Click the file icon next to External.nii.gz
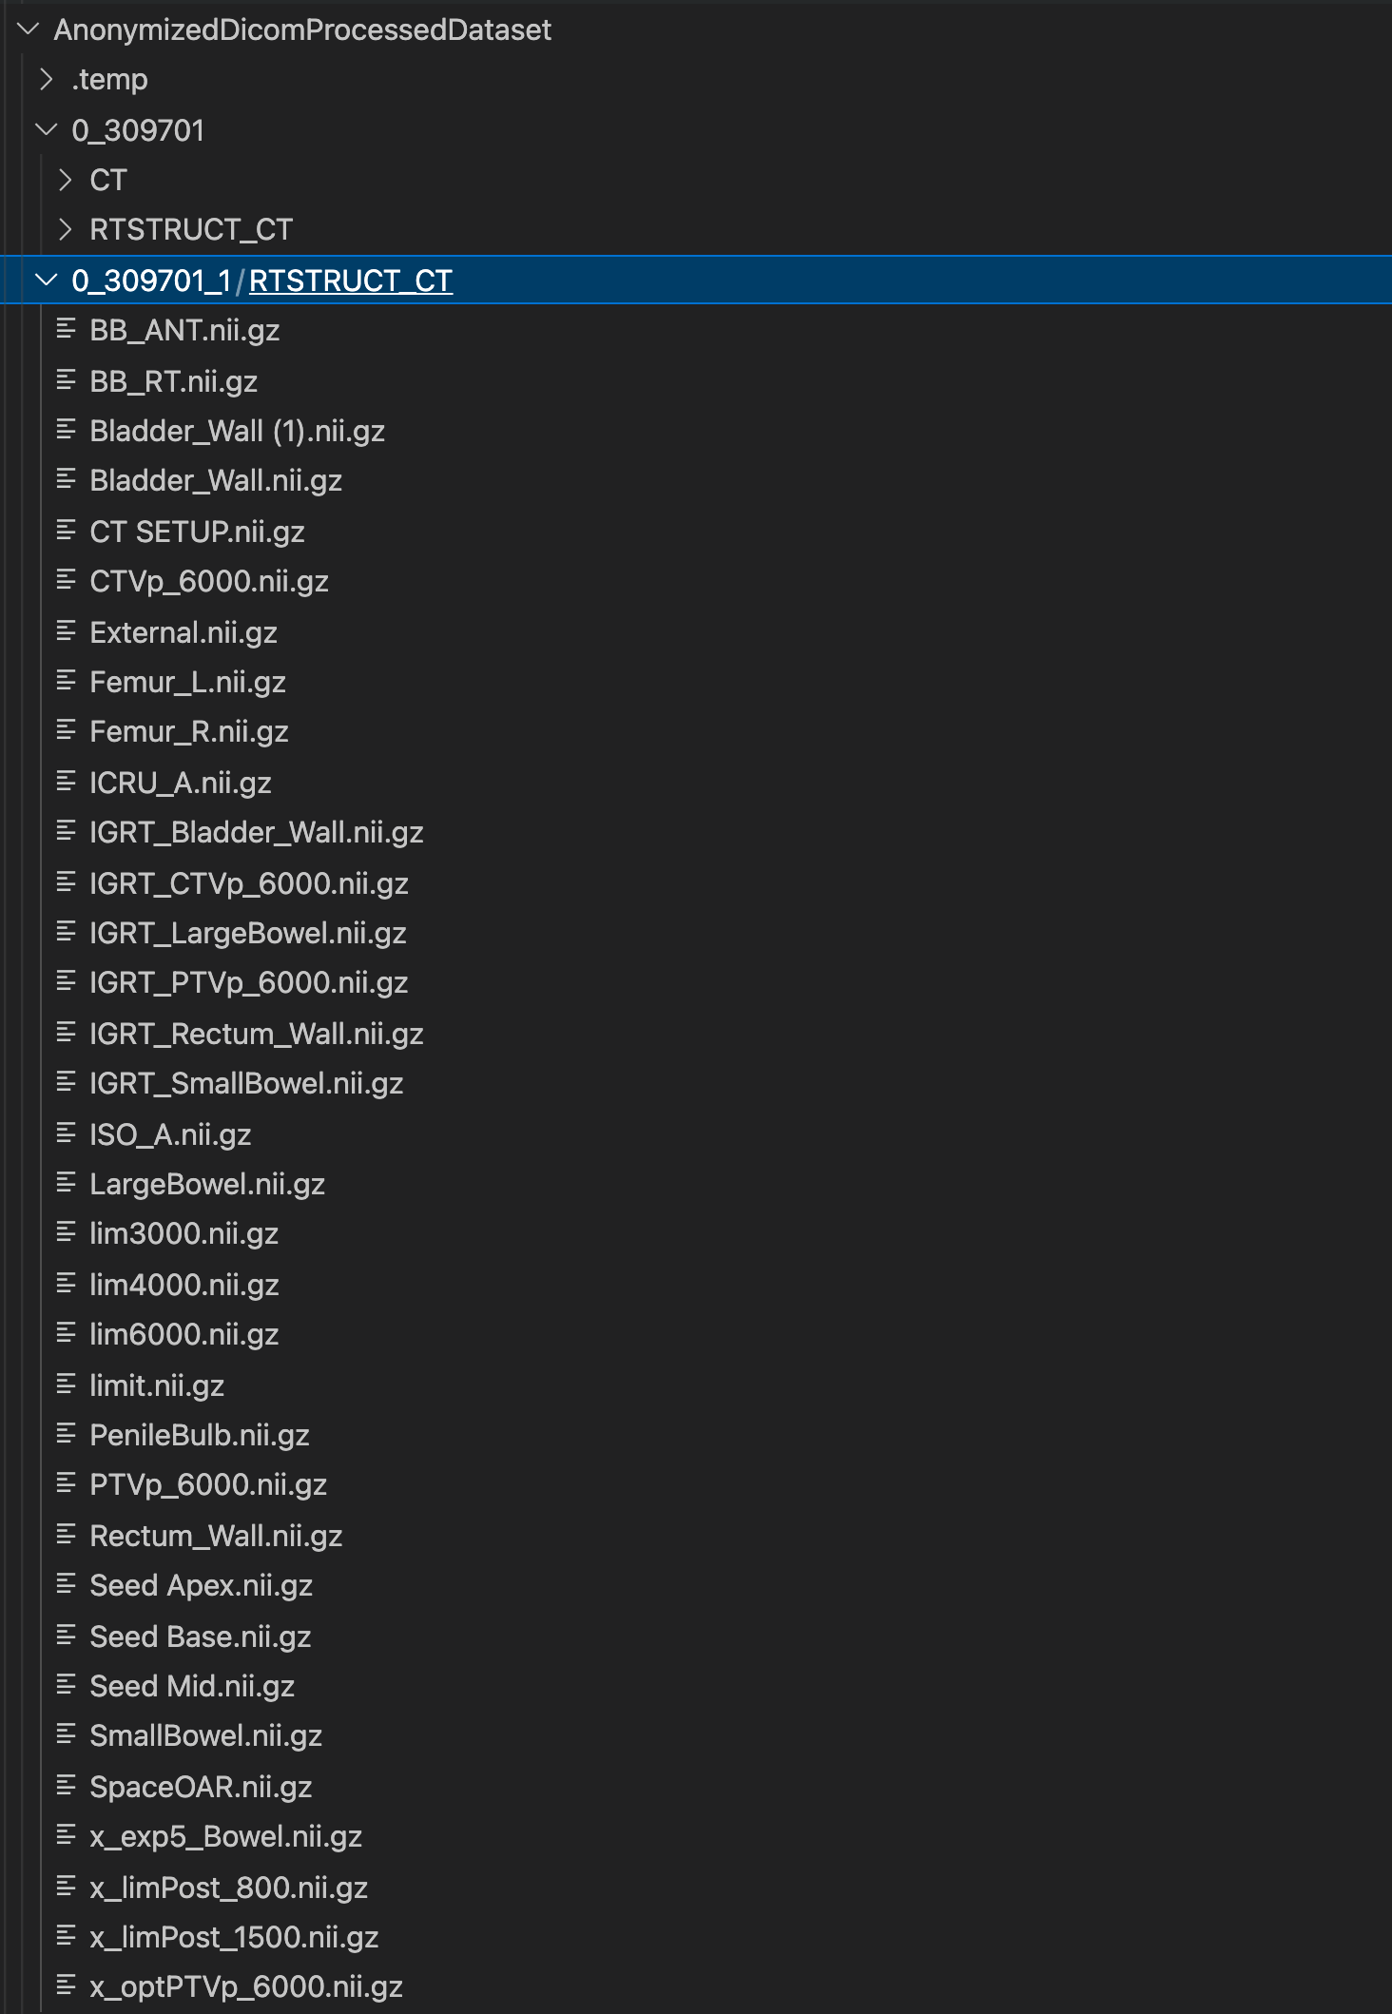The image size is (1392, 2014). 65,631
